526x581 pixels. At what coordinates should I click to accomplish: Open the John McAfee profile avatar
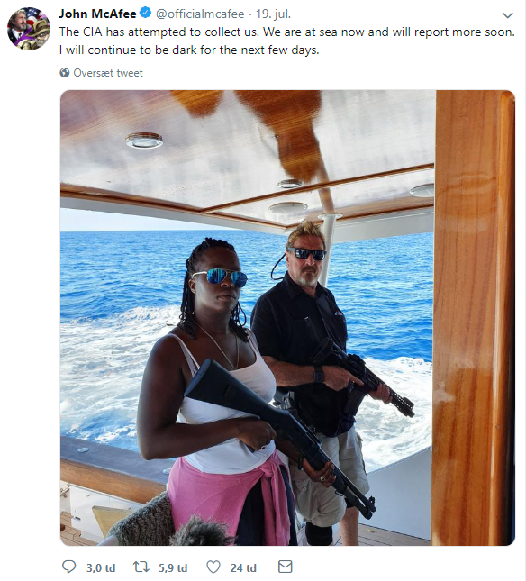click(x=29, y=29)
